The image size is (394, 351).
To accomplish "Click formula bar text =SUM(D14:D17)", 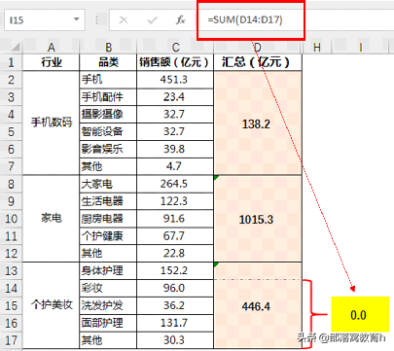I will point(245,20).
